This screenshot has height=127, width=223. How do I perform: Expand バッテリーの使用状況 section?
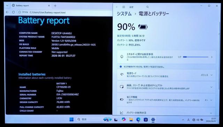(166, 113)
